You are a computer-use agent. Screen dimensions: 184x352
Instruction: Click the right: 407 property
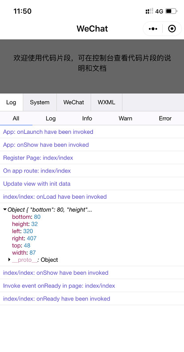24,238
